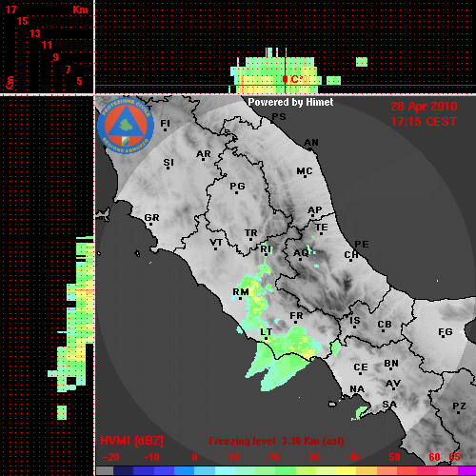The width and height of the screenshot is (476, 476).
Task: Click the GR city label
Action: point(151,218)
